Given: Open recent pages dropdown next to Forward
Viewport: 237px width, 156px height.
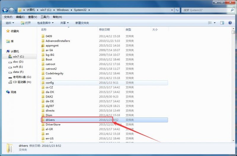Looking at the screenshot, I should [x=16, y=10].
